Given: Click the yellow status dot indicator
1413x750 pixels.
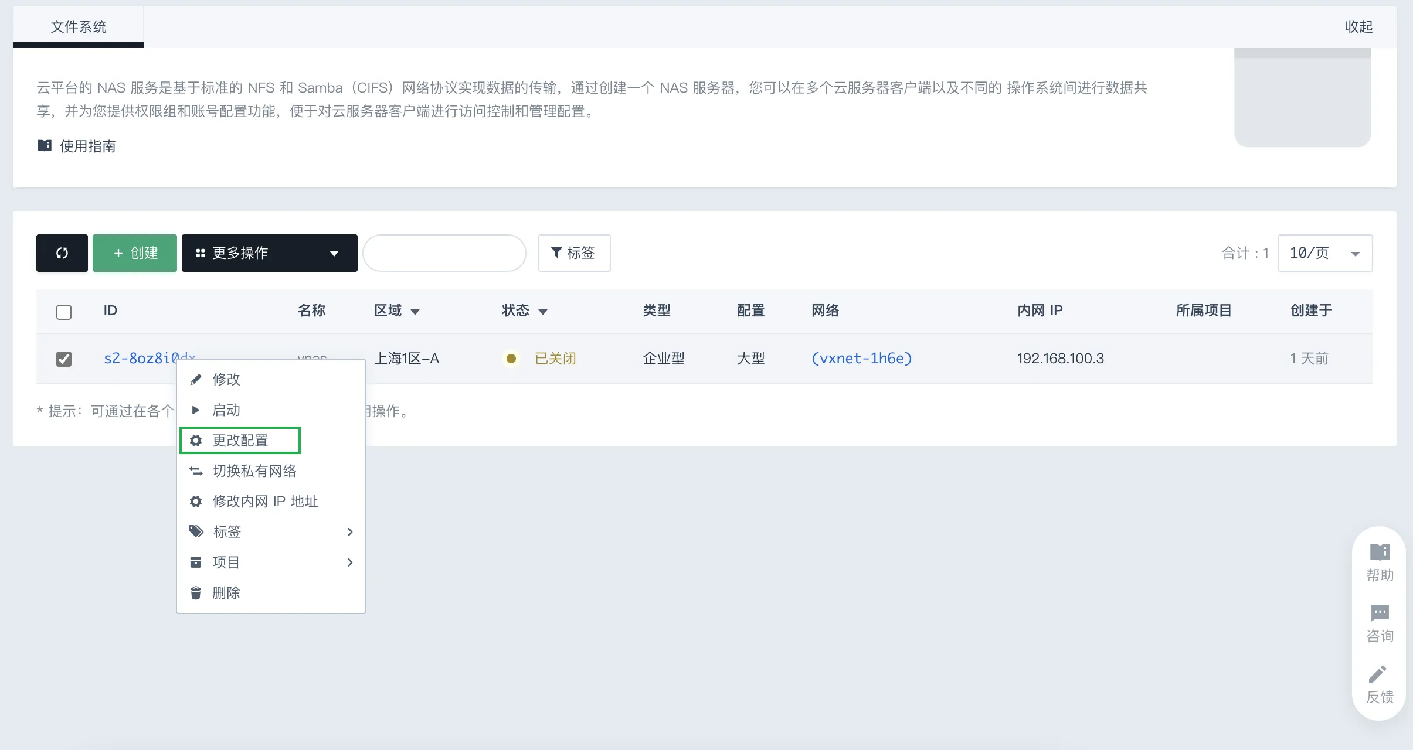Looking at the screenshot, I should point(511,359).
